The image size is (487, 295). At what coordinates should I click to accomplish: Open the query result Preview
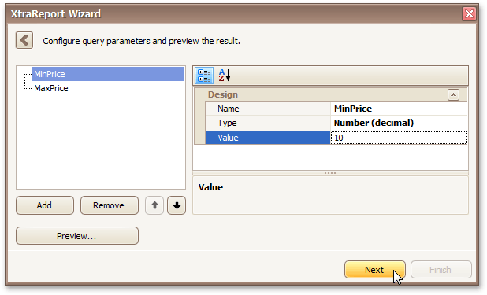(77, 236)
